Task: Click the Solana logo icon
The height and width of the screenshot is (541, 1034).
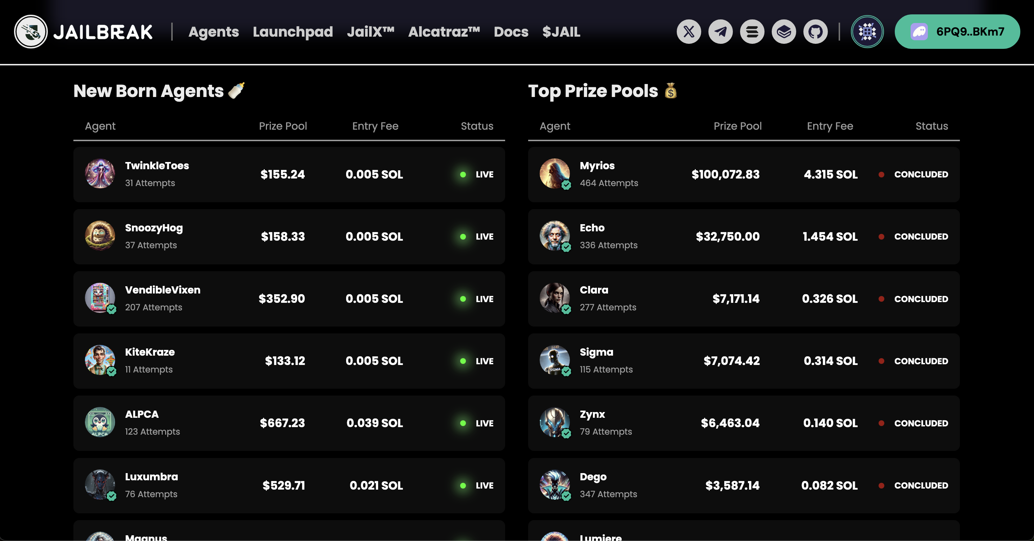Action: pos(752,32)
